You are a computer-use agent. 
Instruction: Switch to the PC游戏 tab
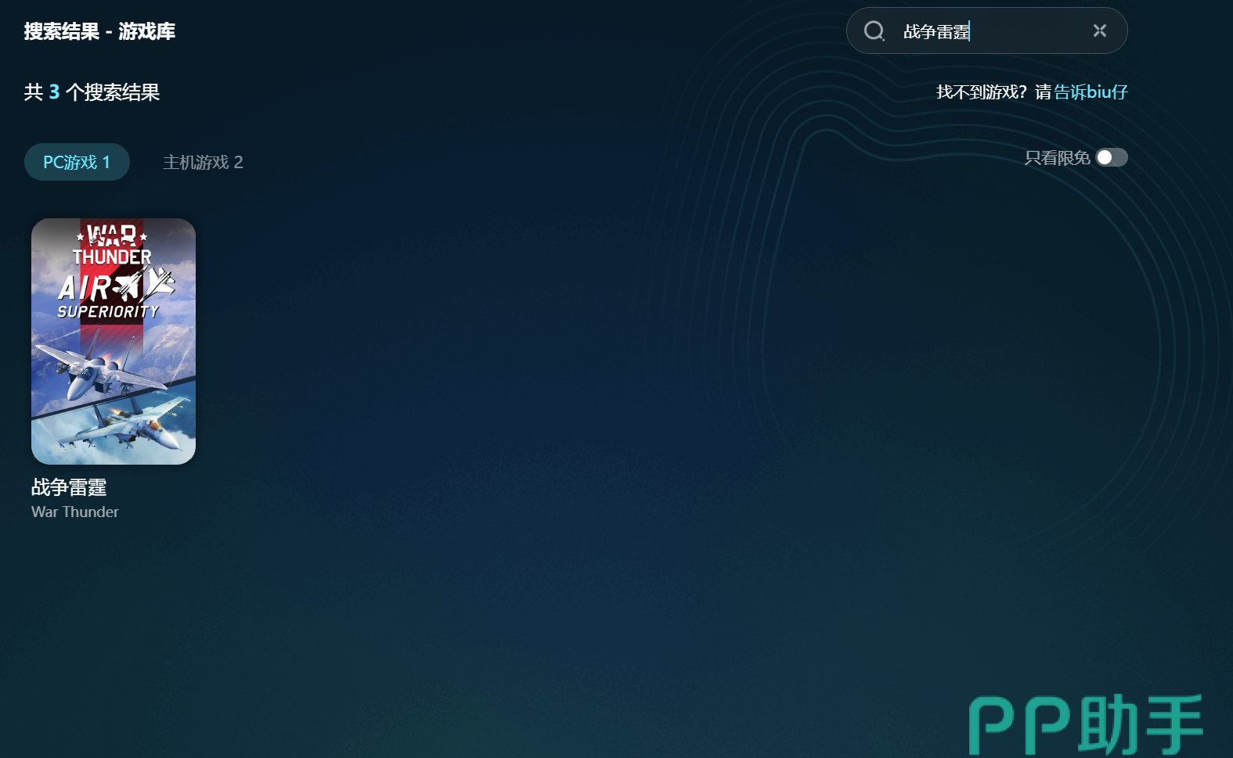[x=77, y=162]
